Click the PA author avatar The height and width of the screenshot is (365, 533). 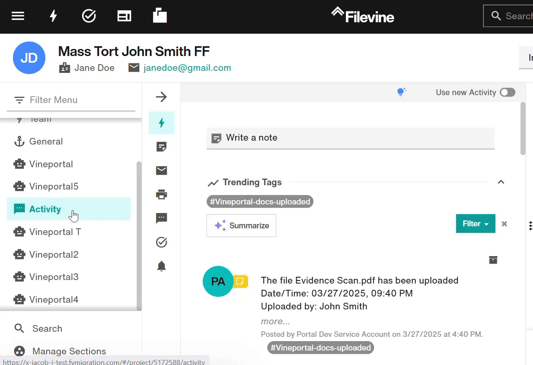[x=218, y=281]
